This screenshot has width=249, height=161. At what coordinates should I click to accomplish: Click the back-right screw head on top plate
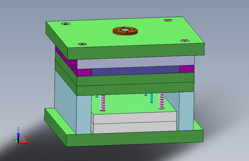(168, 20)
